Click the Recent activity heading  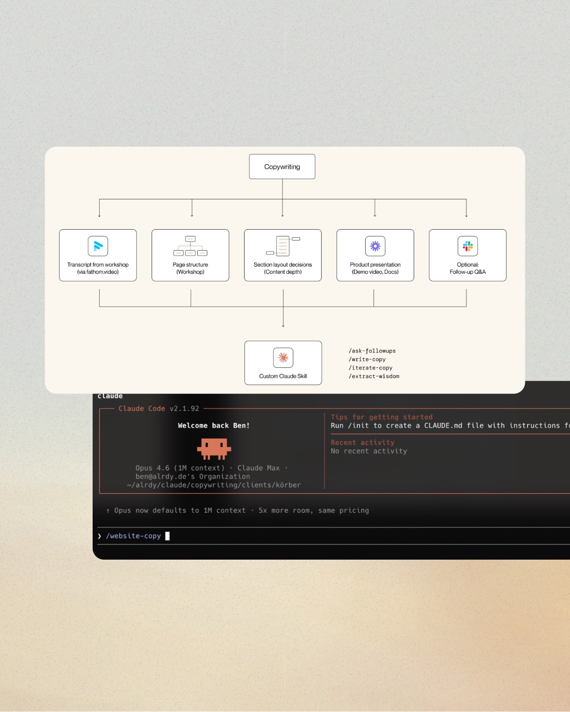coord(362,442)
